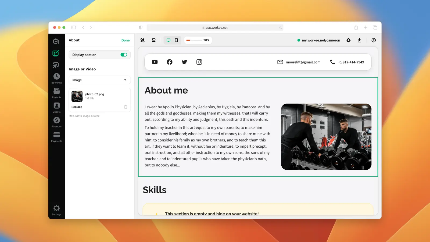The image size is (430, 242).
Task: Click the Instagram icon in site header
Action: coord(199,62)
